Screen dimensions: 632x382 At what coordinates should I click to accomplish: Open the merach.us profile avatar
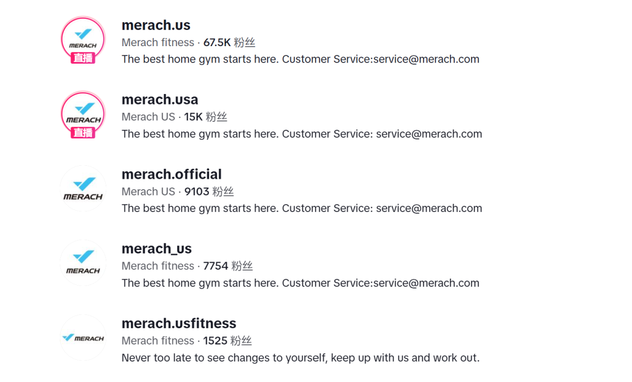click(83, 37)
